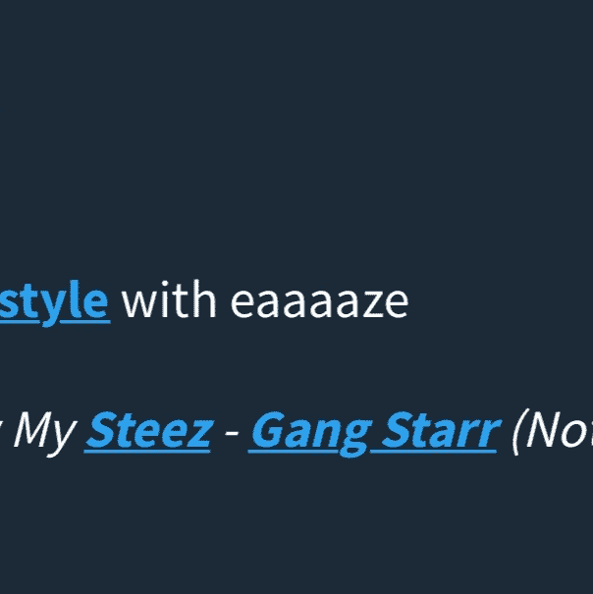Click the letter "S" of Steez

click(101, 431)
